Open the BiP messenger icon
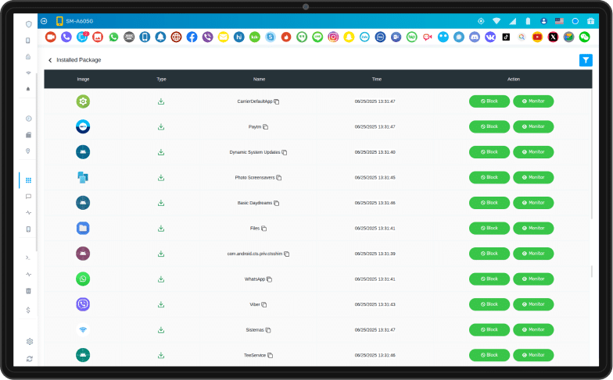613x380 pixels. (x=411, y=37)
